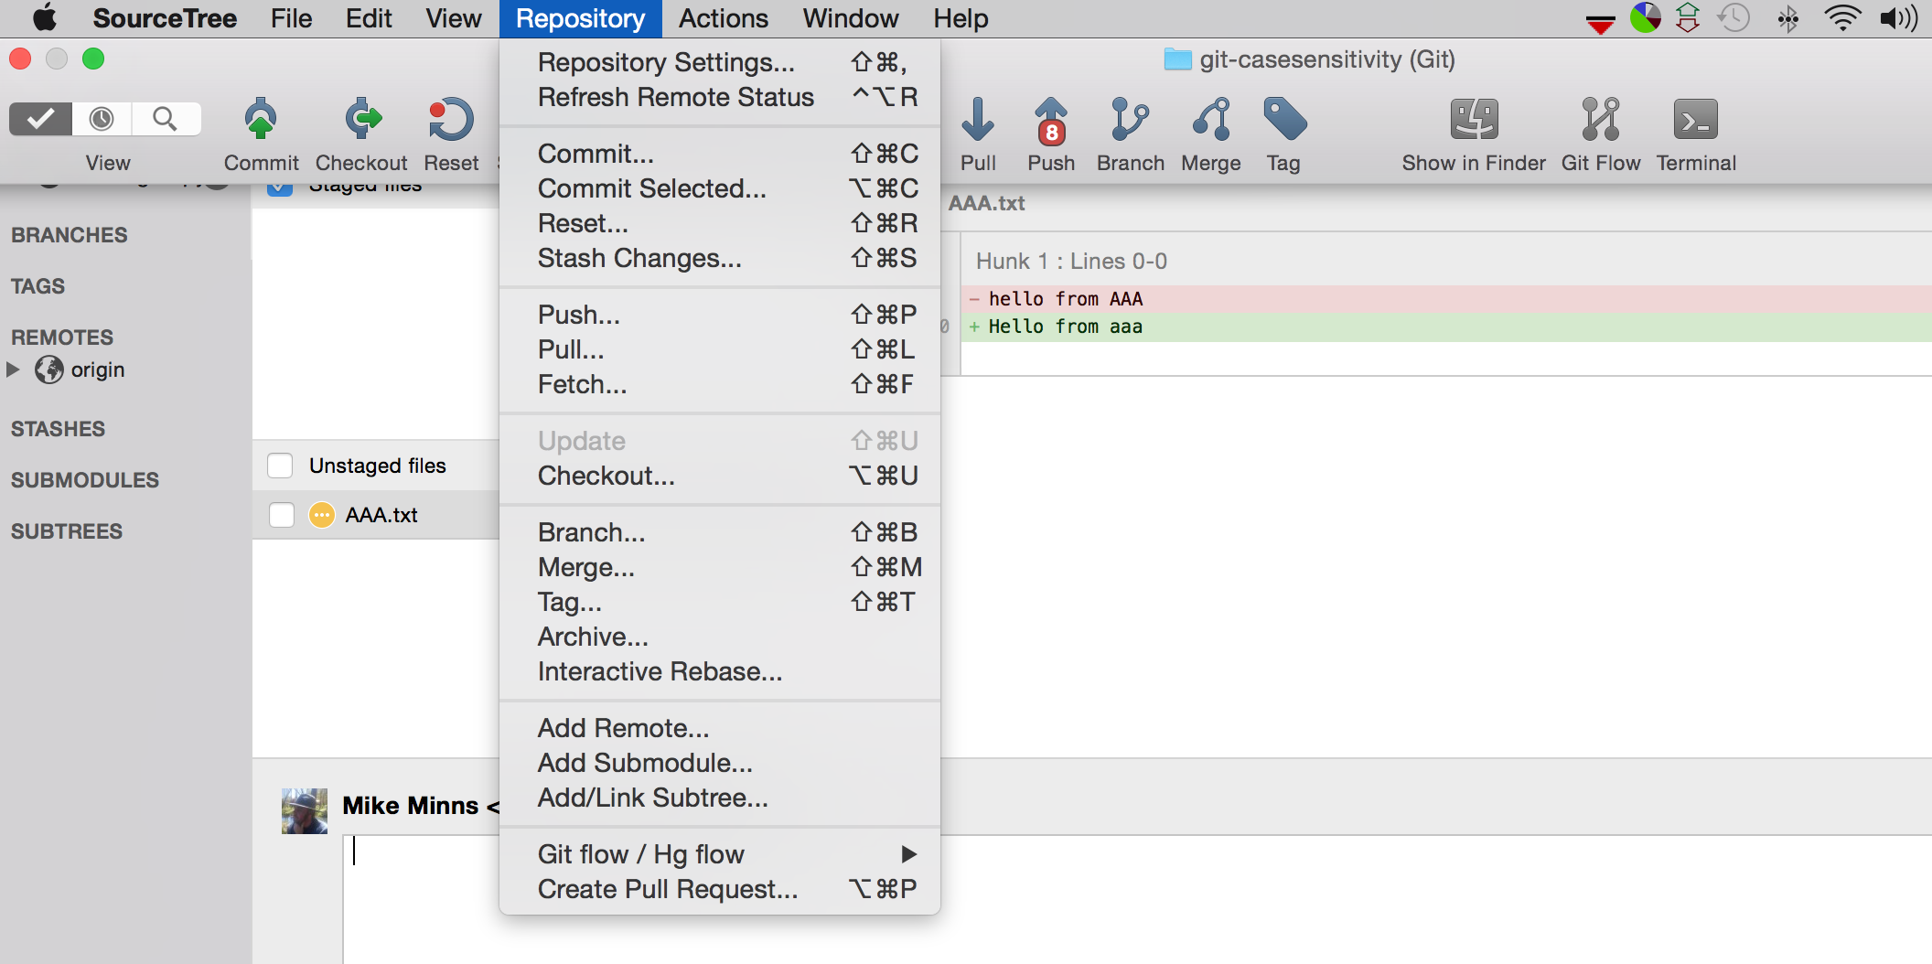This screenshot has width=1932, height=964.
Task: Click the colorful pie chart menu bar icon
Action: pyautogui.click(x=1645, y=18)
